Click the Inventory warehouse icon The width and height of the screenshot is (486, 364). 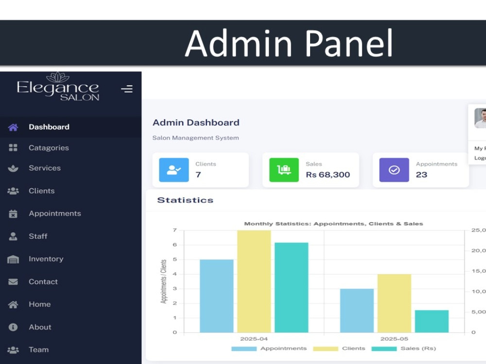coord(13,259)
